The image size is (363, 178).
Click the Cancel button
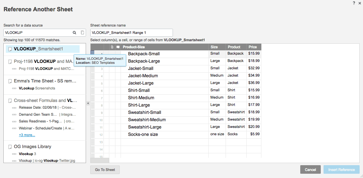click(x=310, y=170)
